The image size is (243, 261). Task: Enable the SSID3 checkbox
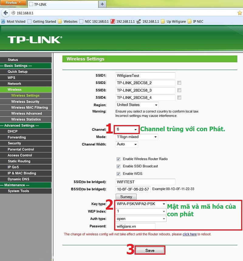click(179, 90)
